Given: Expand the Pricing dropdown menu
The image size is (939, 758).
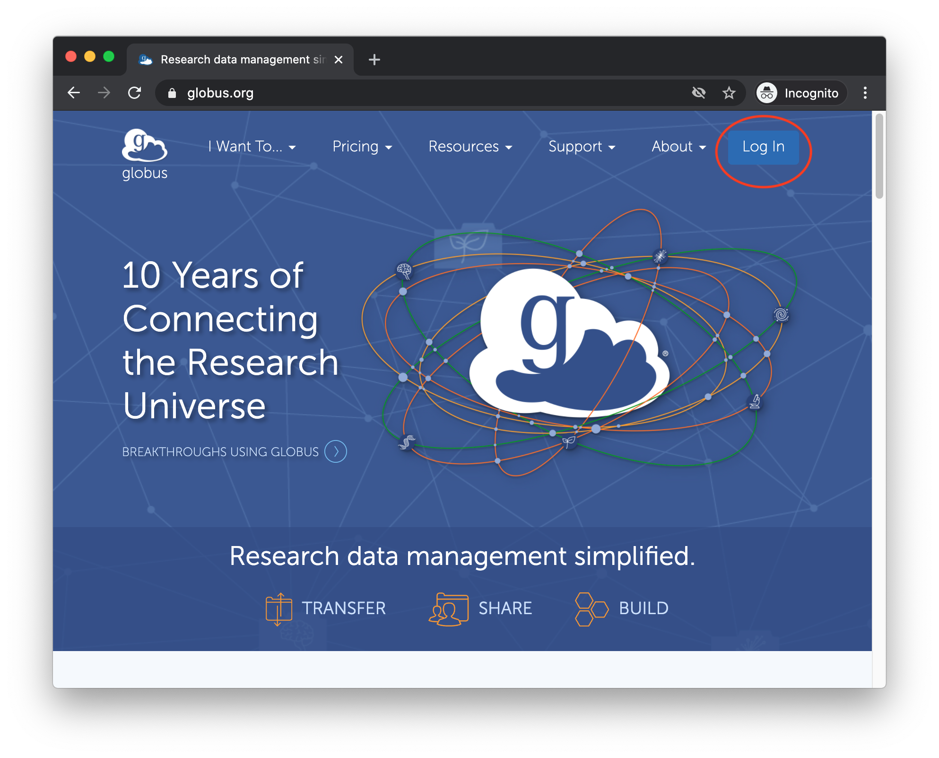Looking at the screenshot, I should click(362, 147).
